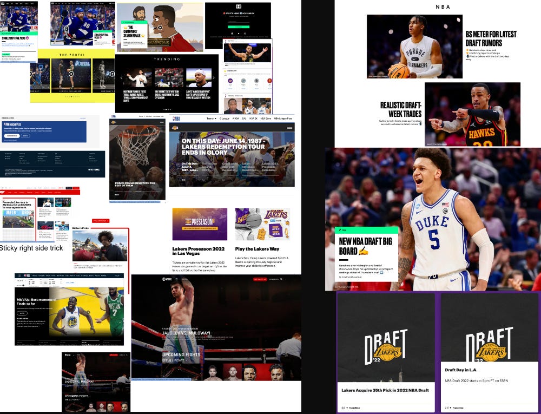Click the outlined sign-in button in League Pass banner
The height and width of the screenshot is (414, 541).
[25, 136]
